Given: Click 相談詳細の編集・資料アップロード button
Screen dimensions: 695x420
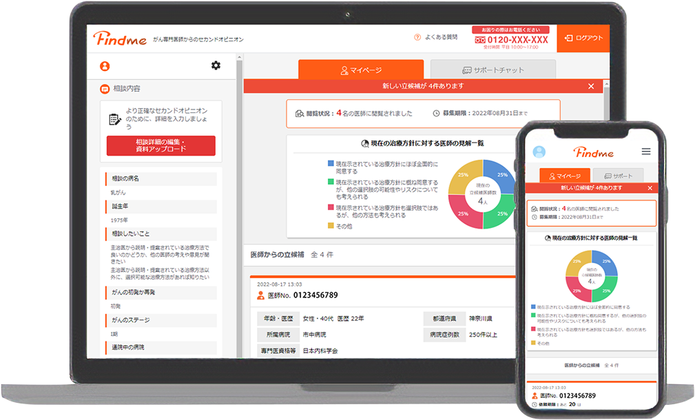Looking at the screenshot, I should pyautogui.click(x=161, y=146).
